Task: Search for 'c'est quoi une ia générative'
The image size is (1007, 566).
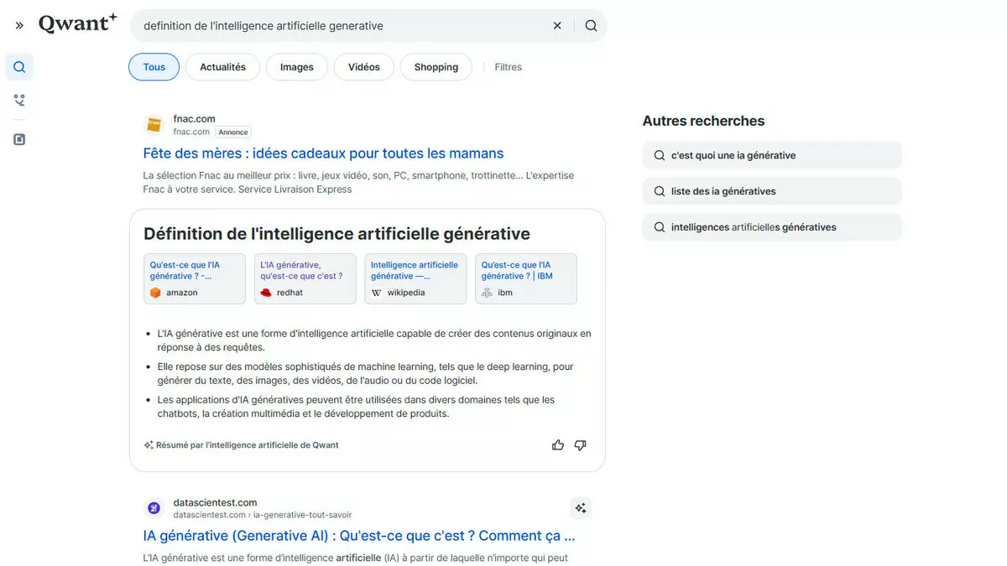Action: [770, 155]
